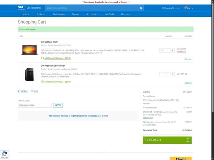Decrease quantity of Dell Latitude 7420

(x=162, y=51)
